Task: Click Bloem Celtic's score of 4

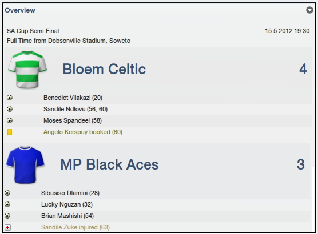Action: (x=303, y=69)
